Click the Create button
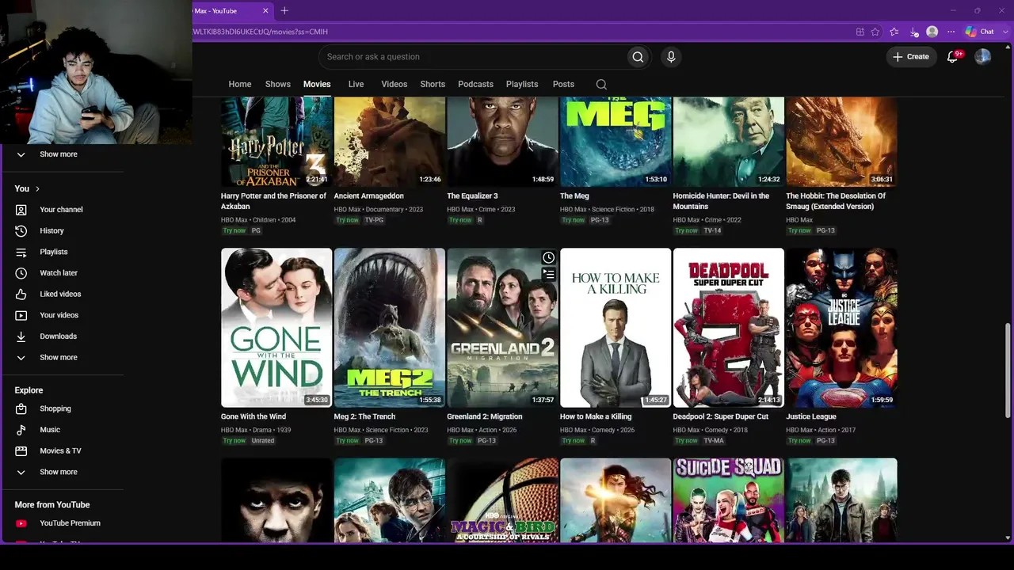 911,57
